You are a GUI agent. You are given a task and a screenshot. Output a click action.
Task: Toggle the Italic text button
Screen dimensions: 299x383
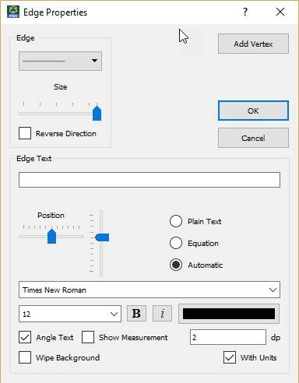tap(162, 314)
